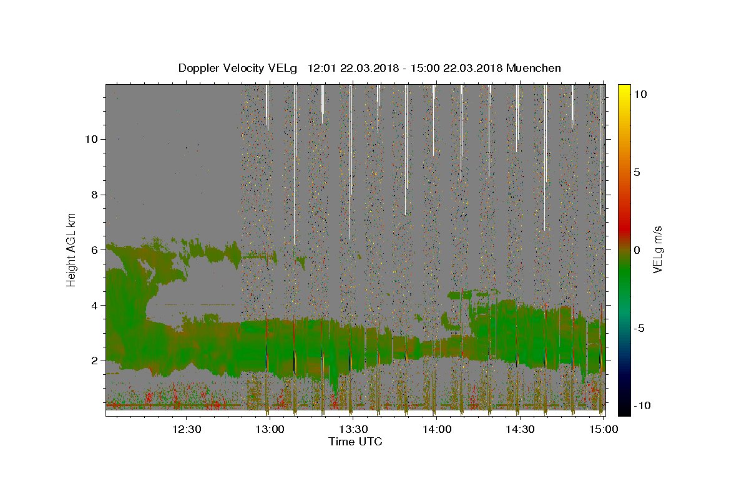Click the 'Muenchen' location in title

click(x=534, y=68)
